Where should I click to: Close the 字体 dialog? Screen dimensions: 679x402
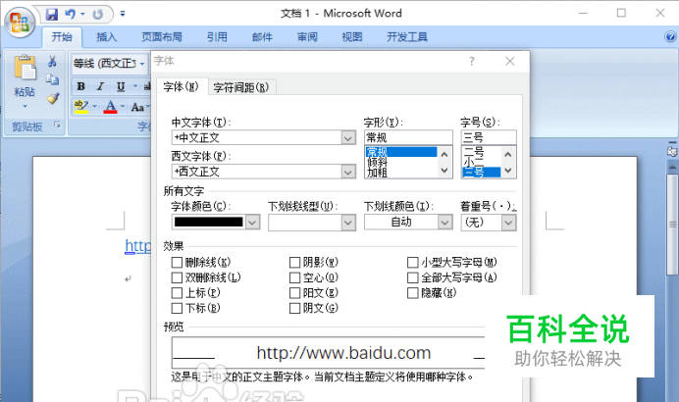click(510, 62)
